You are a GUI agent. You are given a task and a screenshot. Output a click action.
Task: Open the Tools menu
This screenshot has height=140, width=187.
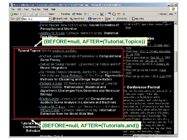click(x=46, y=9)
